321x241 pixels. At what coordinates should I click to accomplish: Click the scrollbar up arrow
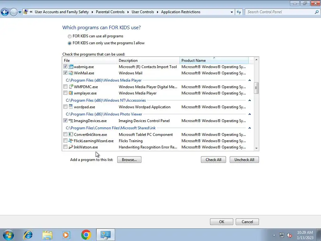click(256, 60)
